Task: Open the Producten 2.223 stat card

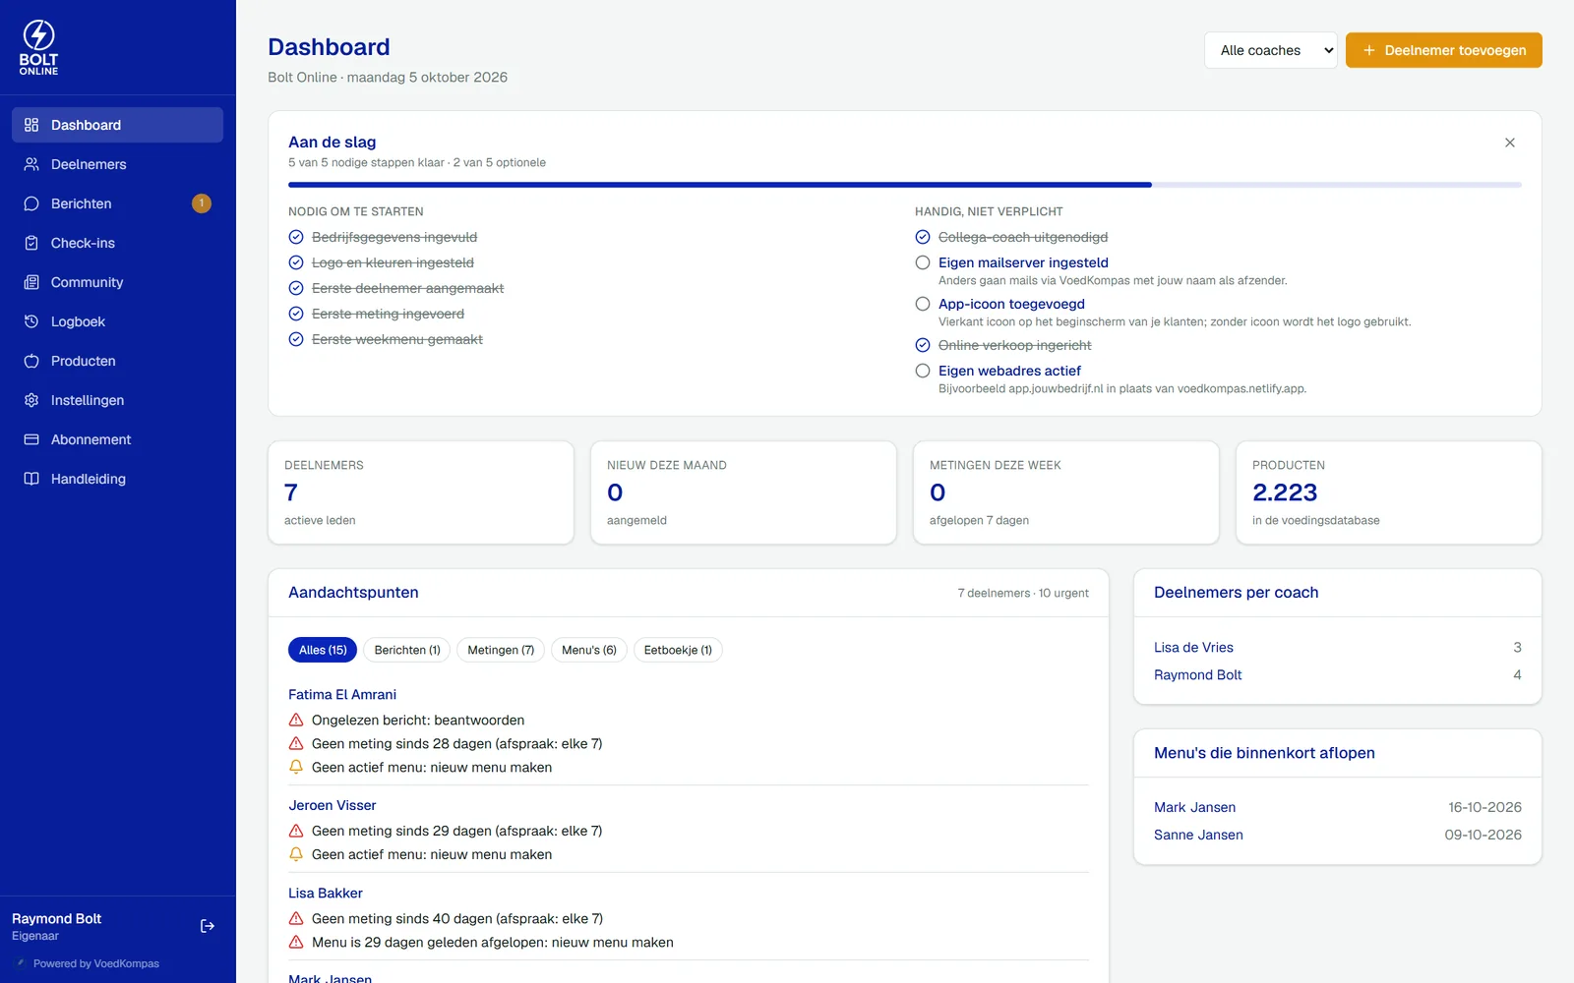Action: pos(1389,492)
